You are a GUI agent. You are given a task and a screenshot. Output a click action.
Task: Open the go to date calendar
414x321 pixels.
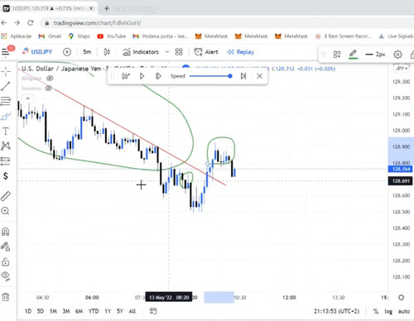(x=153, y=311)
